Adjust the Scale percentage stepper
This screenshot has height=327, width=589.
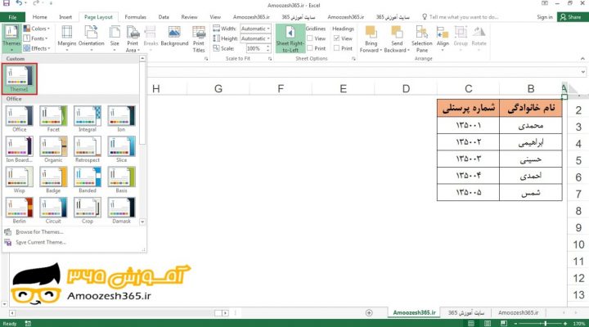[x=268, y=48]
